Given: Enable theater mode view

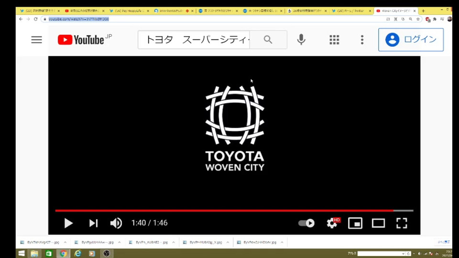Looking at the screenshot, I should point(378,223).
